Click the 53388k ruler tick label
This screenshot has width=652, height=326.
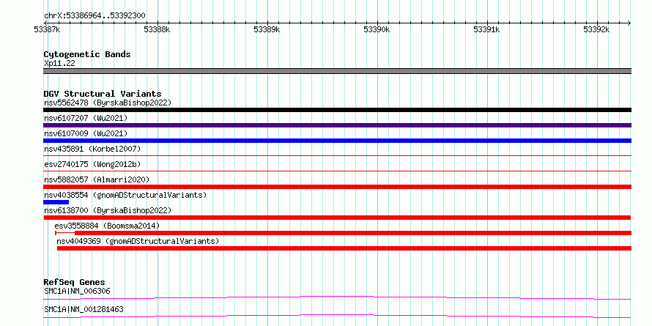click(x=157, y=30)
